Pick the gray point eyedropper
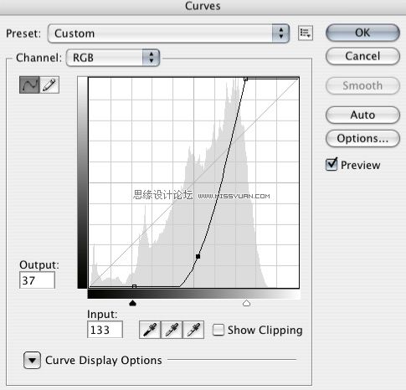Screen dimensions: 406x390 click(172, 330)
